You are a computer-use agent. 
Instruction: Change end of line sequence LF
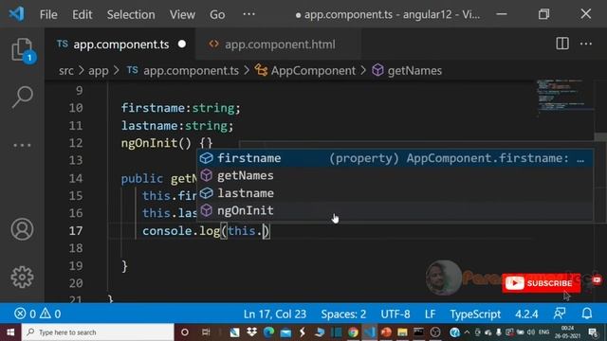(430, 314)
